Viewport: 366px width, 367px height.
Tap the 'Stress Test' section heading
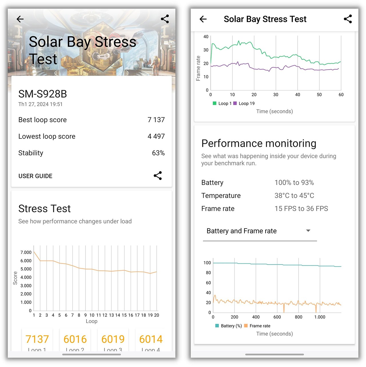[44, 209]
